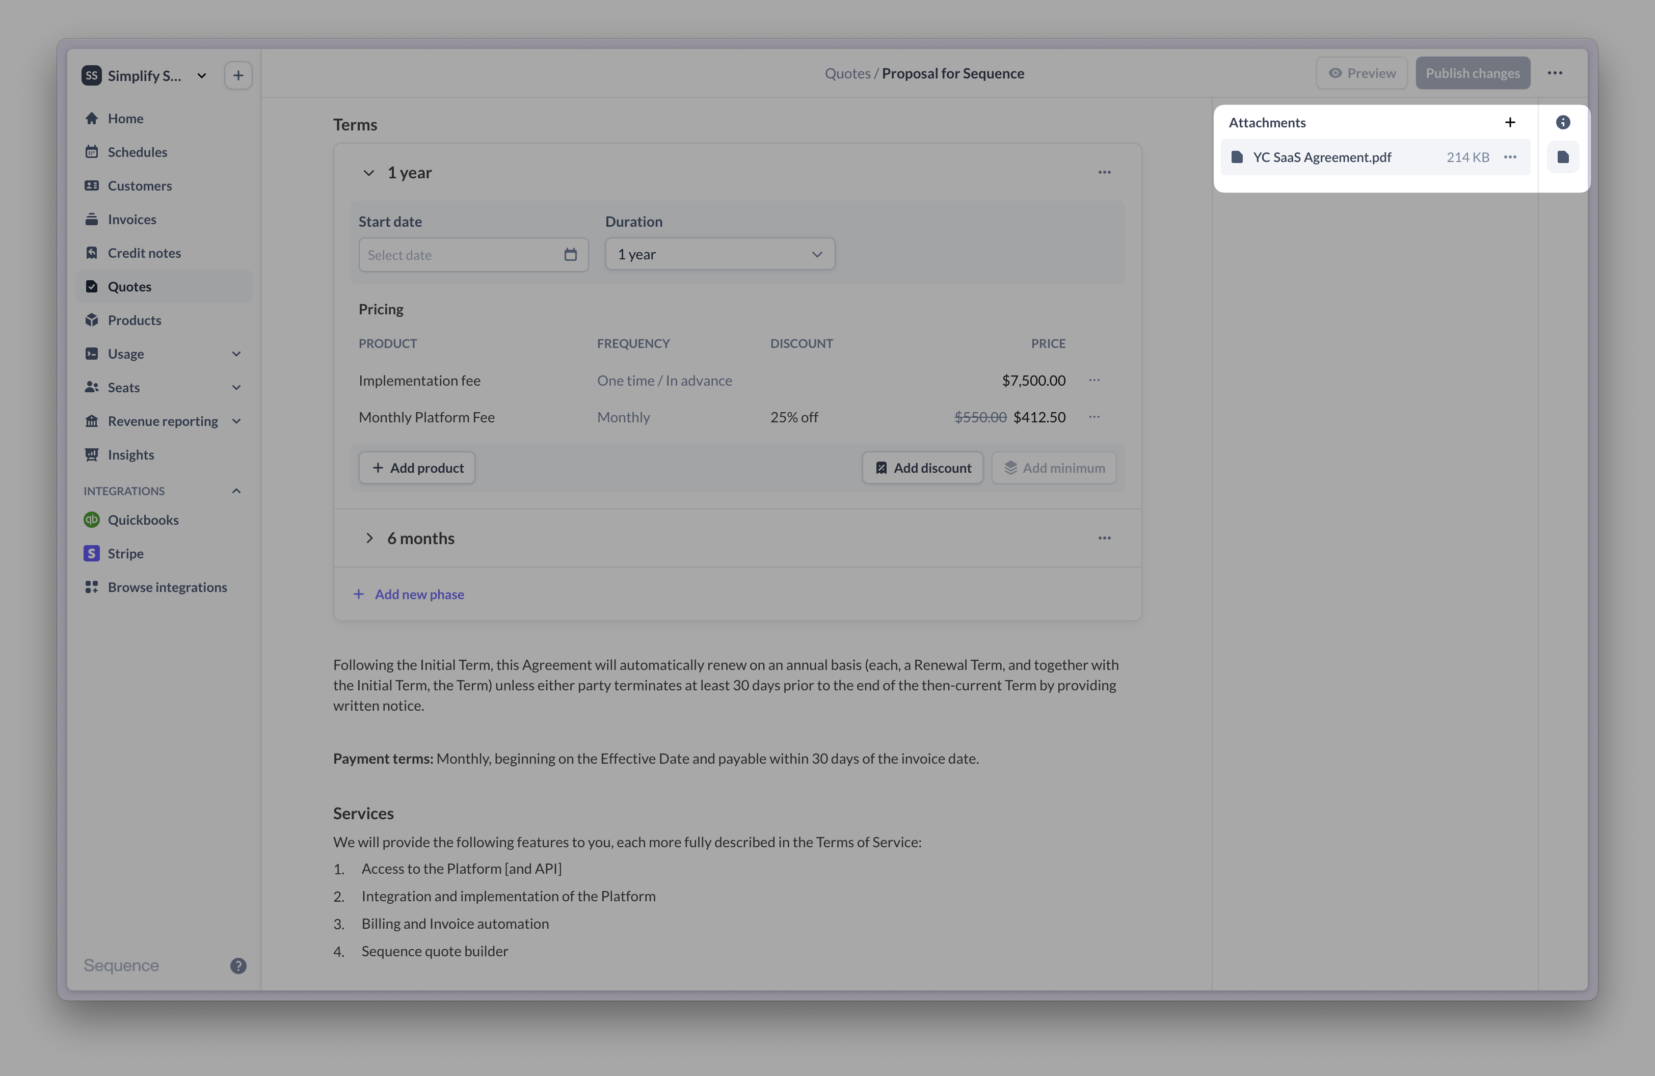Click the Billing and Invoice automation item
The image size is (1655, 1076).
(455, 924)
